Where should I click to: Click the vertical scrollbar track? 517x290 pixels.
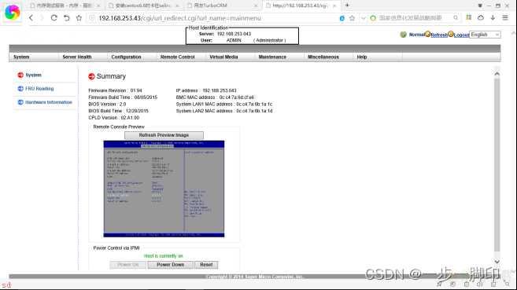(497, 164)
